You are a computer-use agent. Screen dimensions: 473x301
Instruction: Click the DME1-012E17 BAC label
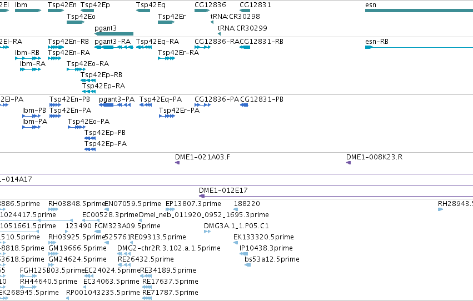(223, 190)
